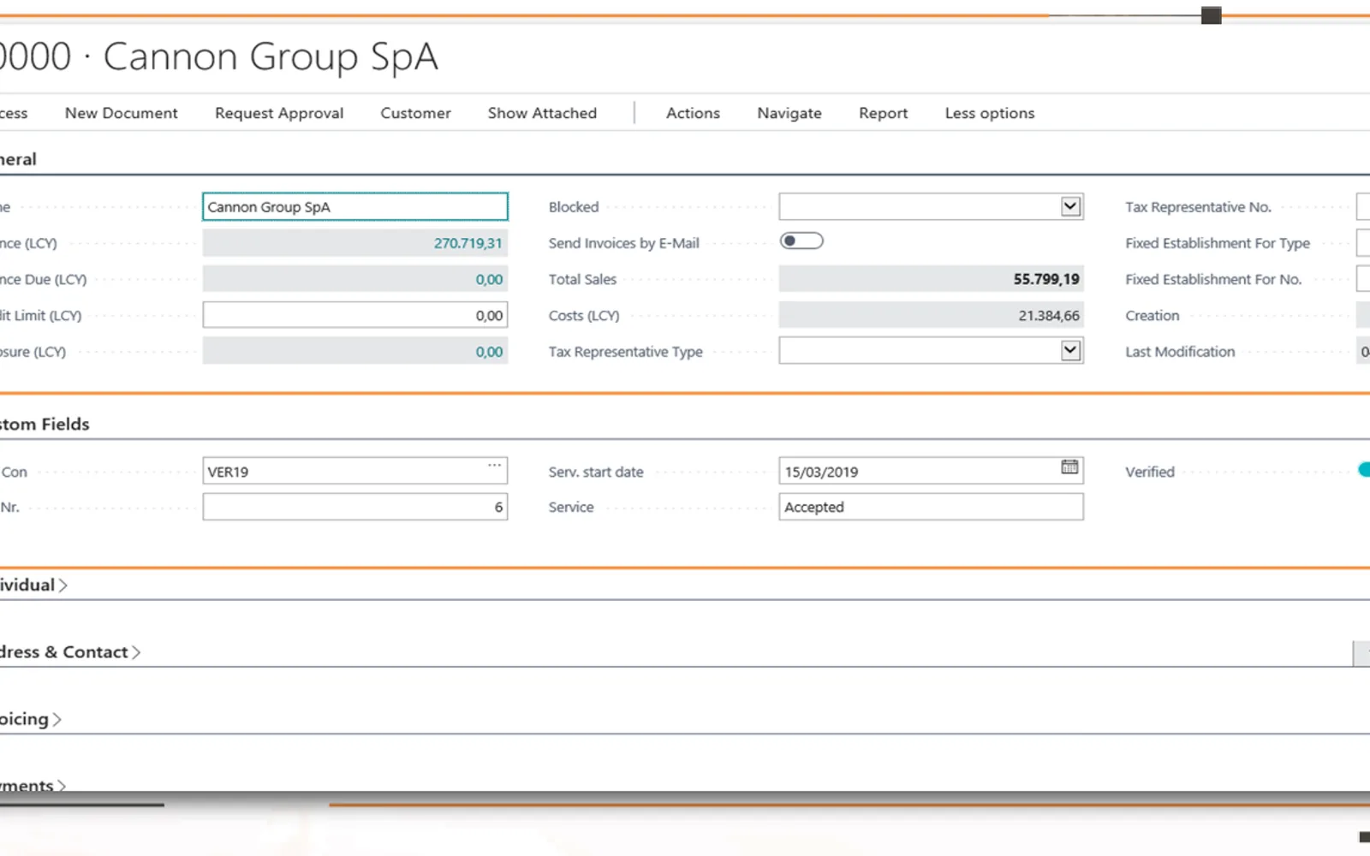Viewport: 1370px width, 856px height.
Task: Click the Tax Representative No. label
Action: pyautogui.click(x=1198, y=207)
